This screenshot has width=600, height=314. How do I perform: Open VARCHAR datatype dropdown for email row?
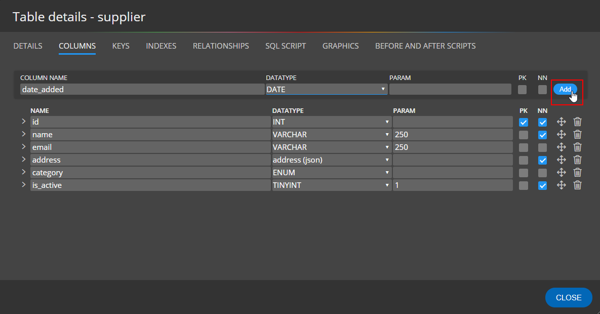click(x=331, y=147)
